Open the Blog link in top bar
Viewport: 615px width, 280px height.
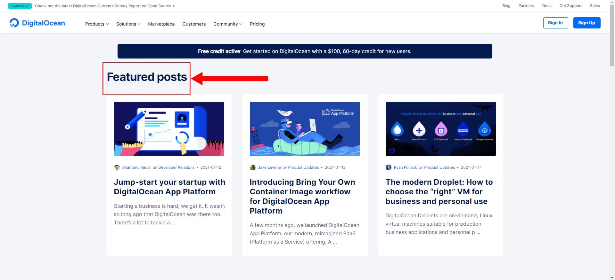click(506, 6)
